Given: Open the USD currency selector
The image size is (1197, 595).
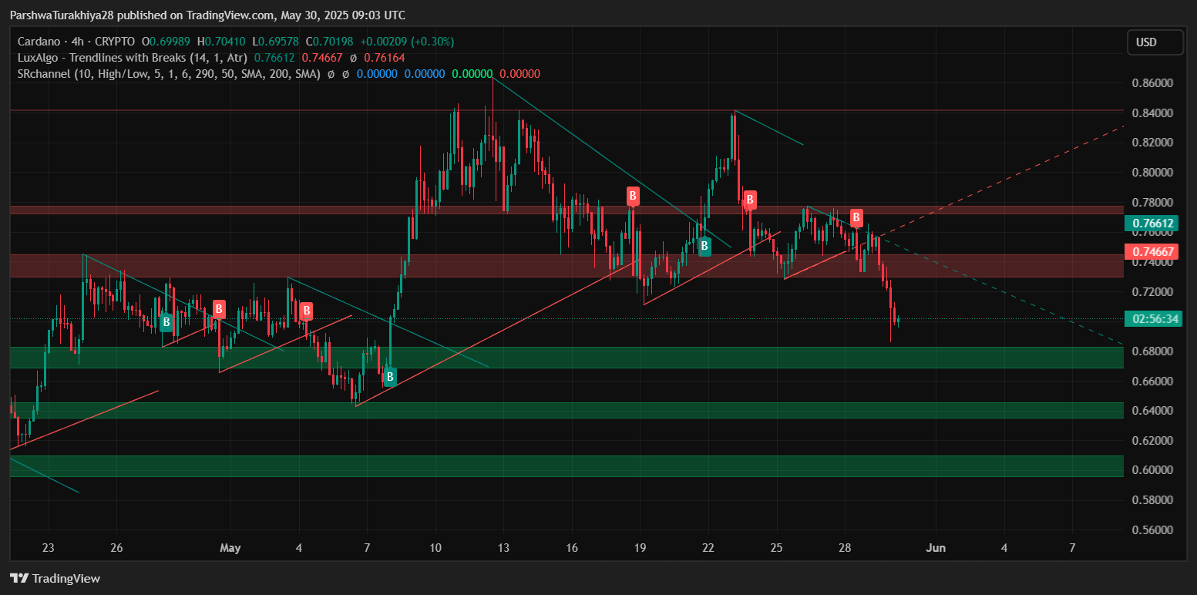Looking at the screenshot, I should click(x=1155, y=42).
